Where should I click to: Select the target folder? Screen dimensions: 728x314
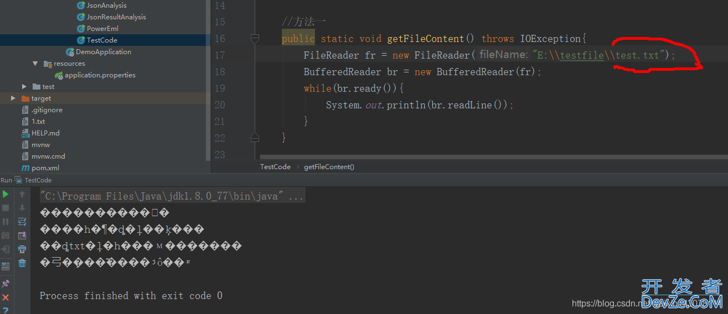pyautogui.click(x=41, y=98)
